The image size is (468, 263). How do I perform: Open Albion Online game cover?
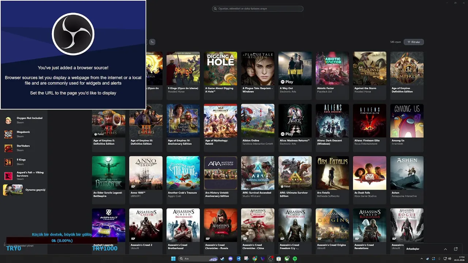(x=258, y=121)
